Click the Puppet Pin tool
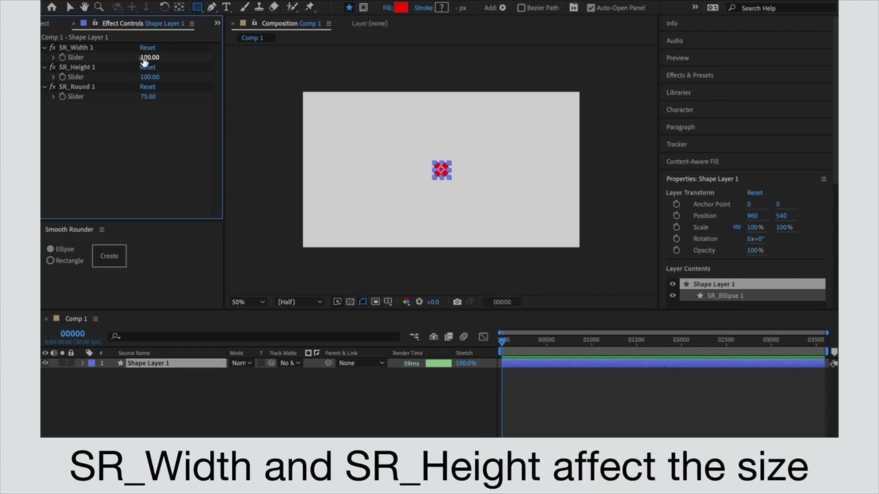The height and width of the screenshot is (494, 879). [309, 8]
